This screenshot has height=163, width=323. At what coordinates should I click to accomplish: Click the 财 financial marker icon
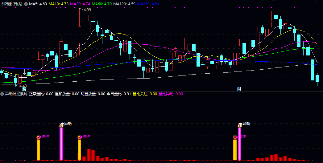pos(239,89)
